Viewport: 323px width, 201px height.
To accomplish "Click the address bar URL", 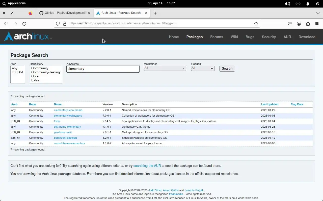I will point(123,23).
